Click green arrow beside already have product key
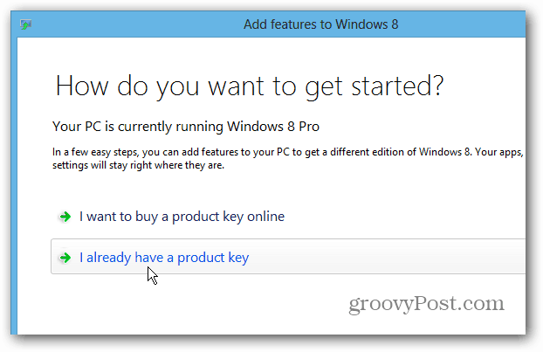The width and height of the screenshot is (543, 352). coord(65,258)
